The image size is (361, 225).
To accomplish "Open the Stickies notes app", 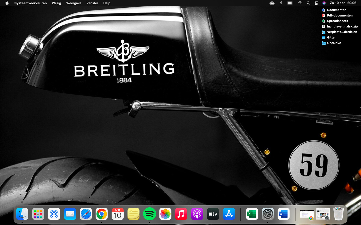I will 133,214.
